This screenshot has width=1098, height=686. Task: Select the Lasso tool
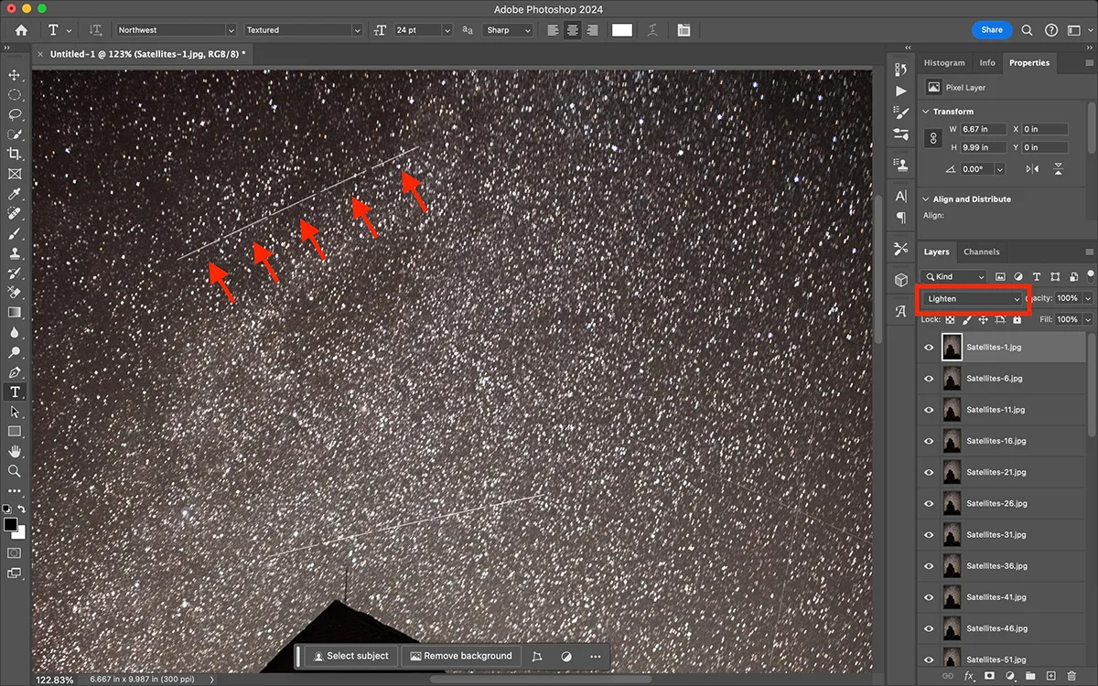coord(15,114)
